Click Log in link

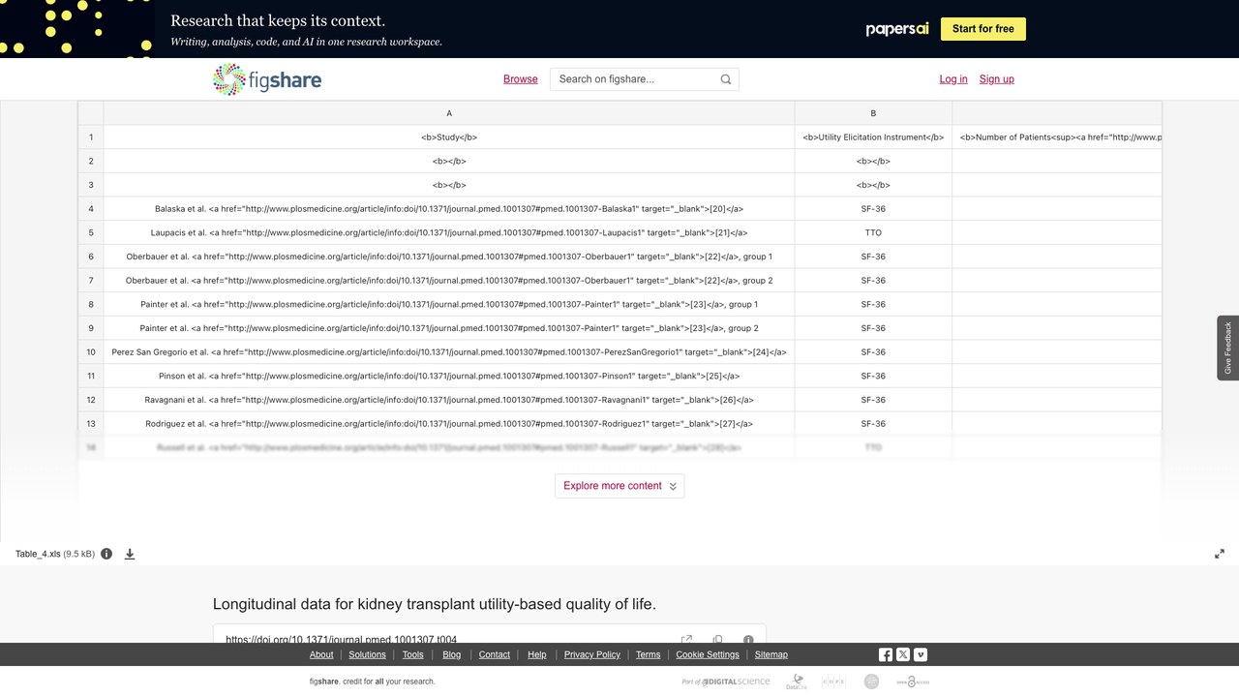pos(953,79)
